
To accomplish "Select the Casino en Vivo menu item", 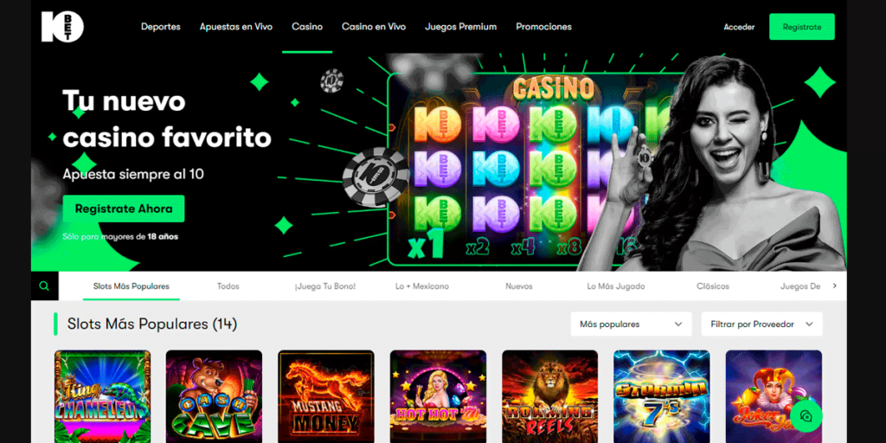I will pyautogui.click(x=374, y=27).
